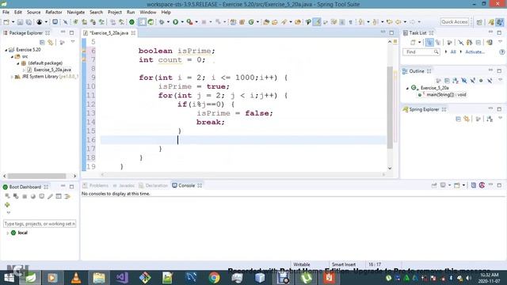Click Back navigation yellow arrow icon
507x285 pixels.
click(x=398, y=22)
